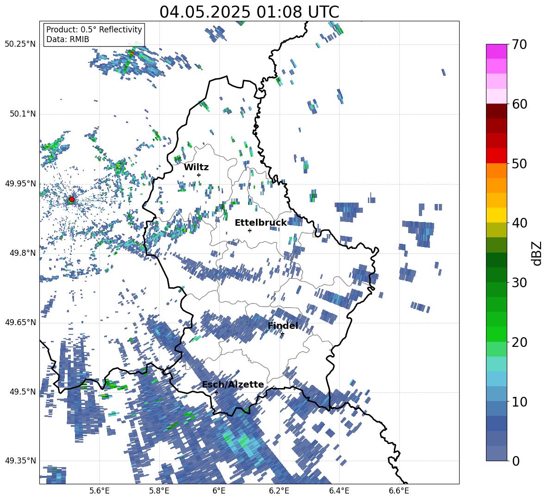
Task: Click the Data: RMIB text
Action: point(68,39)
